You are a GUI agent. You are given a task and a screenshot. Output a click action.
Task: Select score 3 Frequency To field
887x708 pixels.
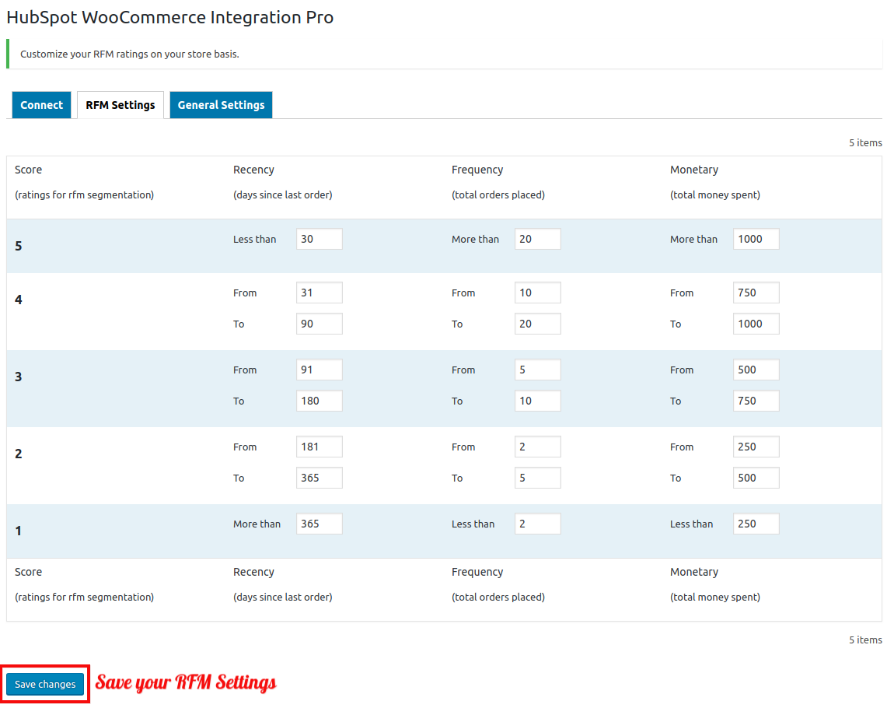point(537,401)
